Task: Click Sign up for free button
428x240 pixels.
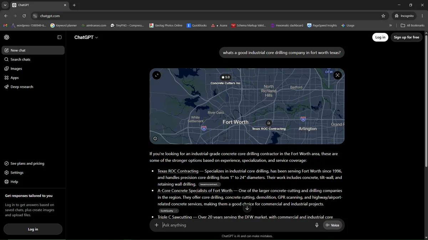Action: pyautogui.click(x=406, y=37)
